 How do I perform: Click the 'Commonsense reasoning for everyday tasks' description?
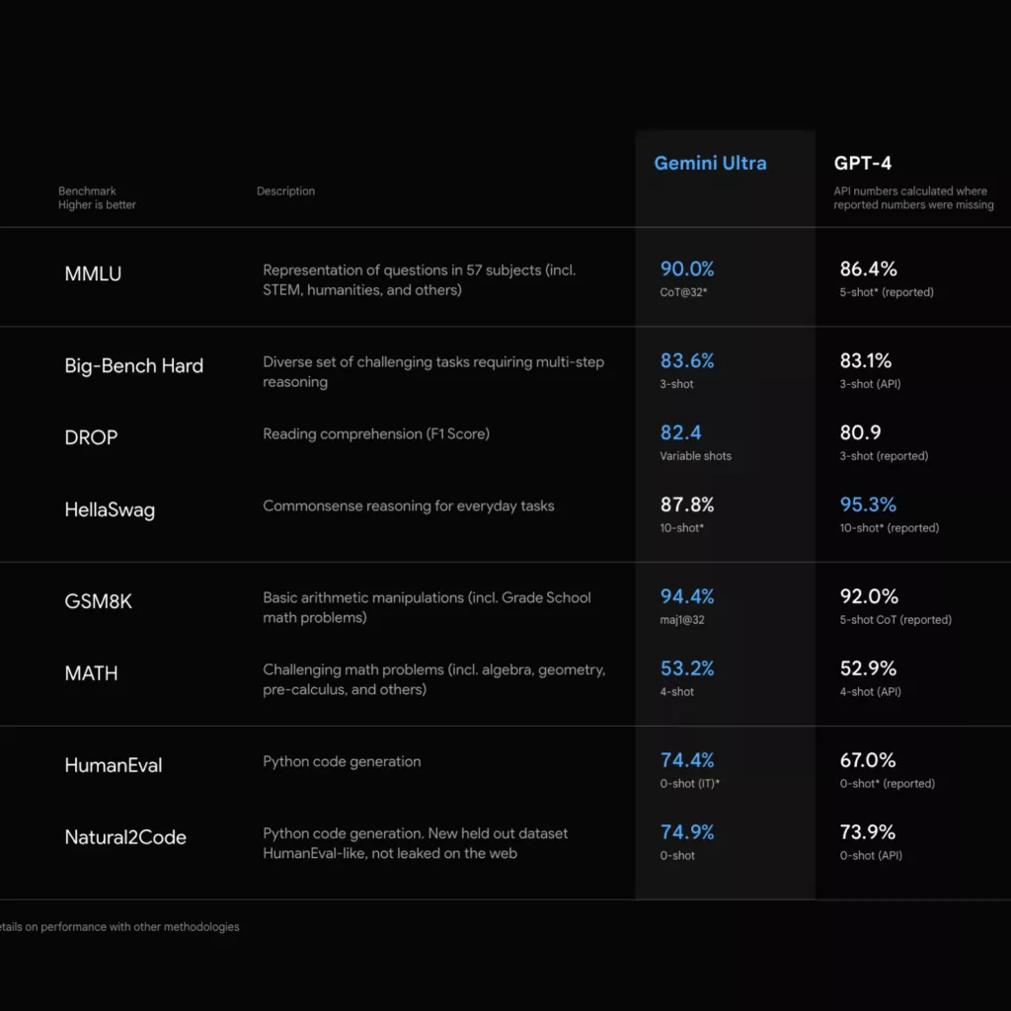(408, 506)
